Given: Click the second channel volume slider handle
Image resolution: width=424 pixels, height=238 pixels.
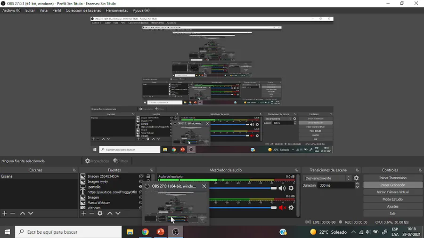Looking at the screenshot, I should (274, 207).
